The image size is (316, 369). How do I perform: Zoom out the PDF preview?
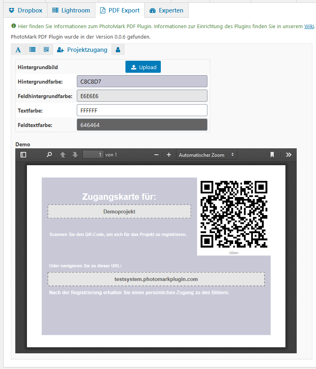156,155
